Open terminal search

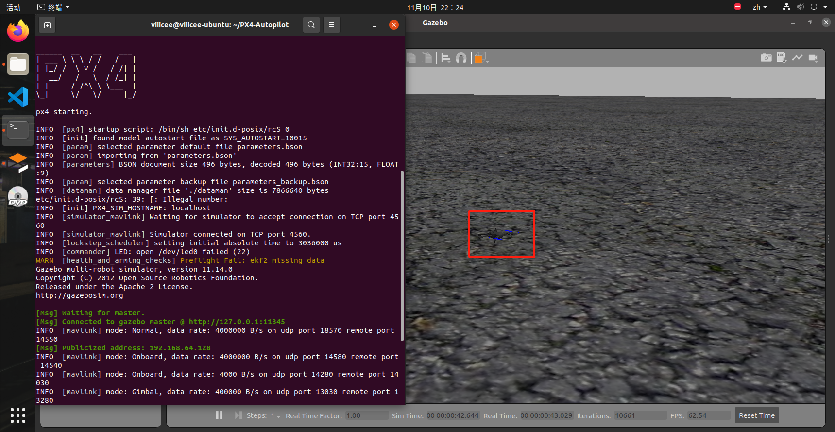tap(311, 25)
